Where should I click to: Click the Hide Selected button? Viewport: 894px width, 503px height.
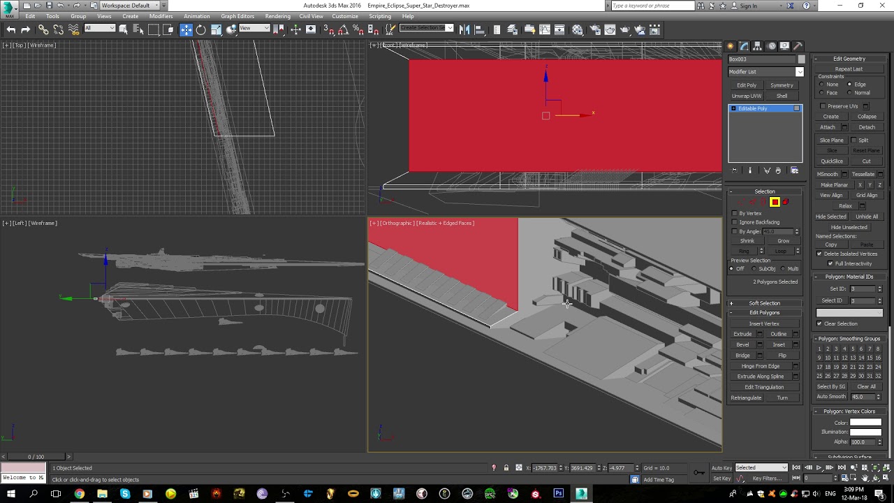831,217
